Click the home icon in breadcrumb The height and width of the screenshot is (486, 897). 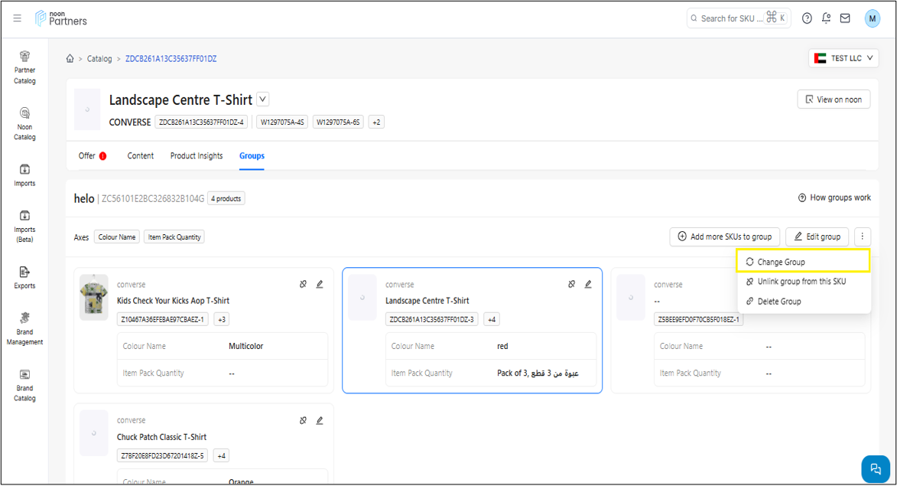[x=70, y=59]
